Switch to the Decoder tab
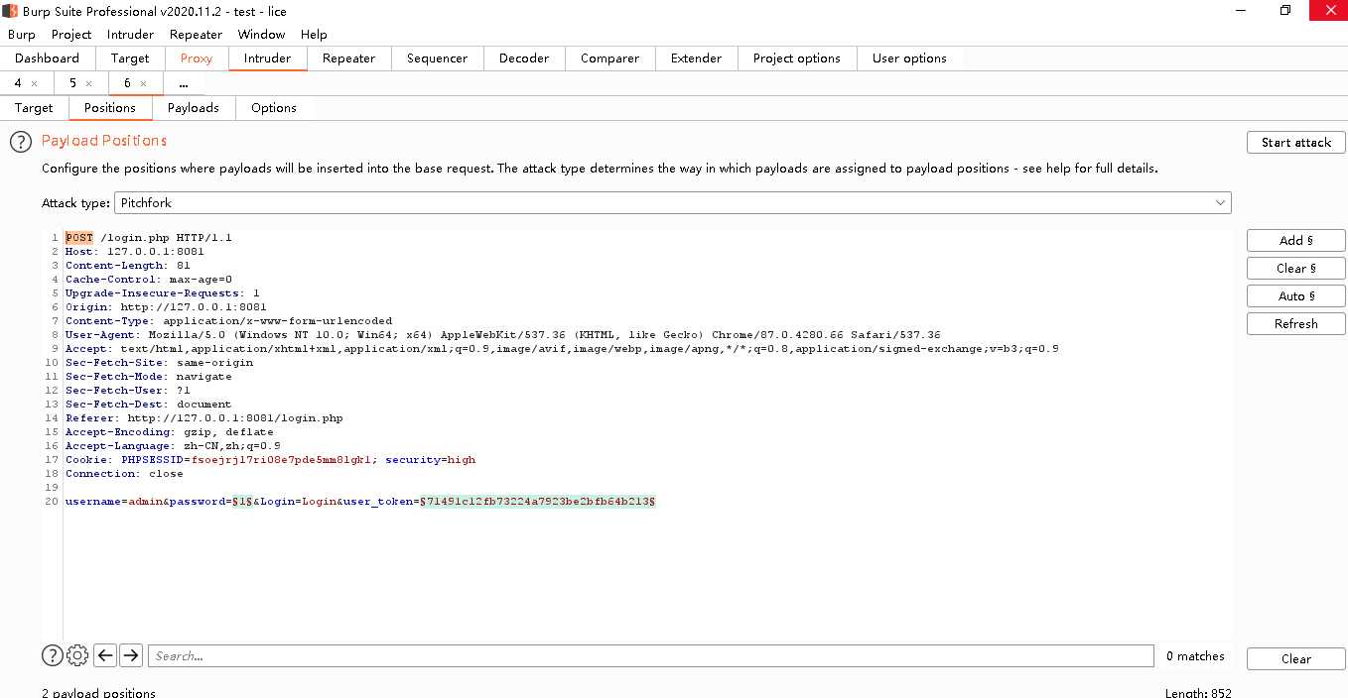1348x698 pixels. point(524,58)
